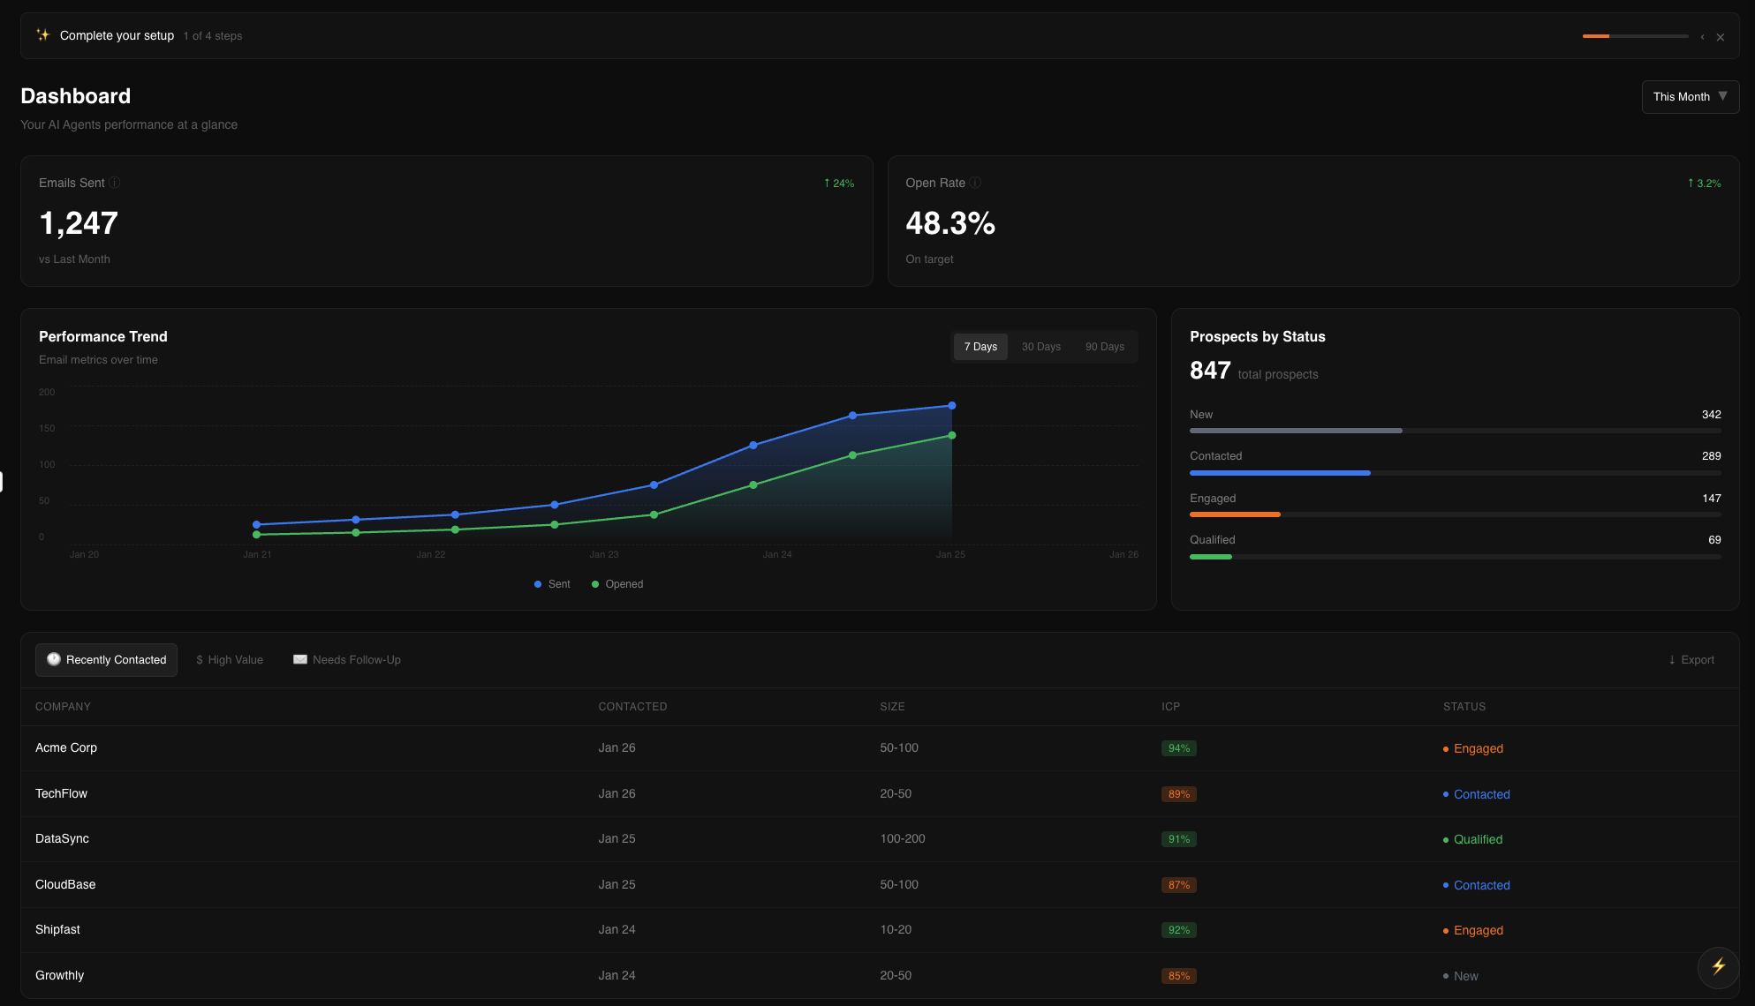Dismiss the Complete your setup banner
Image resolution: width=1755 pixels, height=1006 pixels.
pyautogui.click(x=1721, y=36)
